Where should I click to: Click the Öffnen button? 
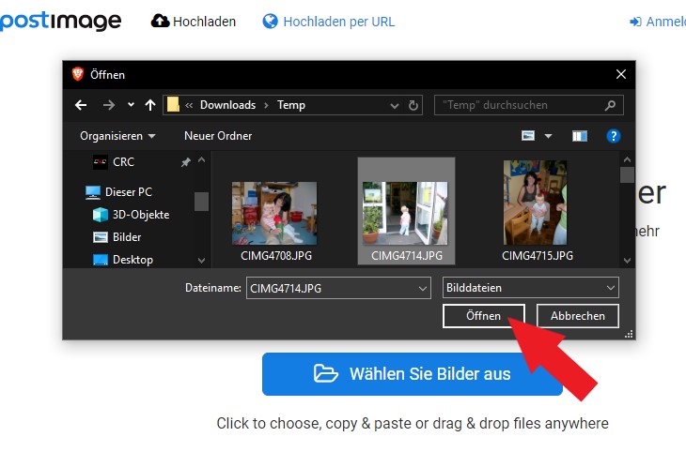pyautogui.click(x=483, y=316)
